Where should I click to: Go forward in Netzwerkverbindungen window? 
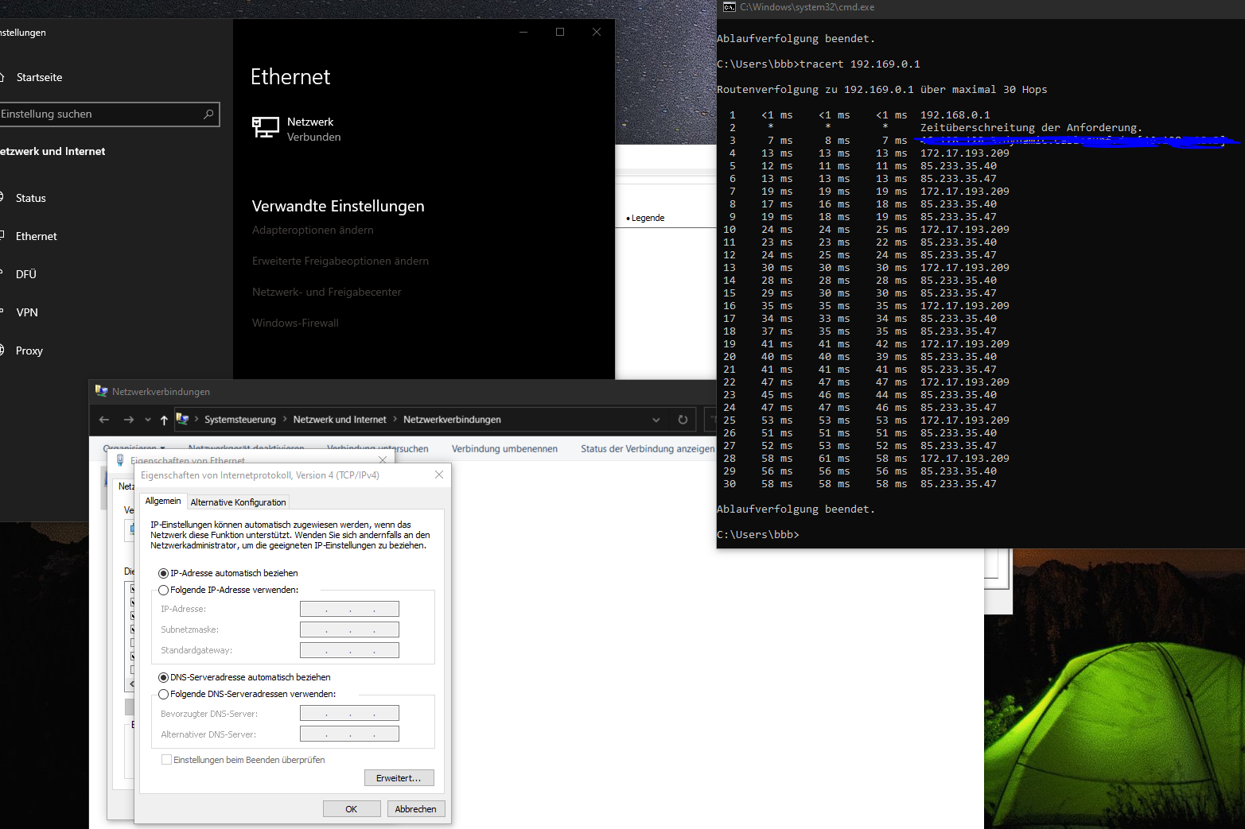click(129, 420)
